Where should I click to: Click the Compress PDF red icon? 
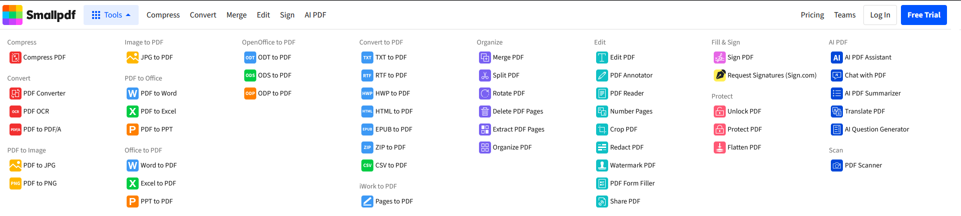click(16, 57)
